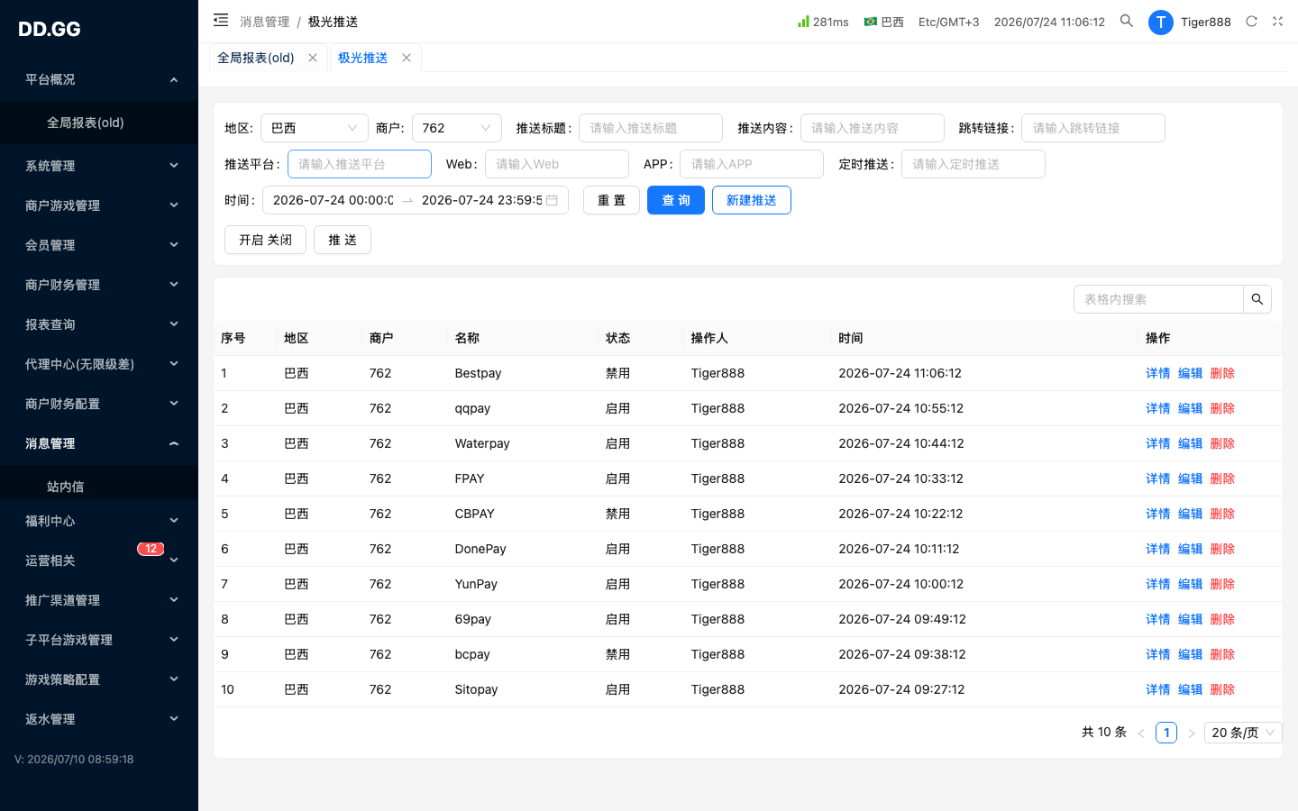Open the calendar icon in date range
The width and height of the screenshot is (1298, 811).
552,200
